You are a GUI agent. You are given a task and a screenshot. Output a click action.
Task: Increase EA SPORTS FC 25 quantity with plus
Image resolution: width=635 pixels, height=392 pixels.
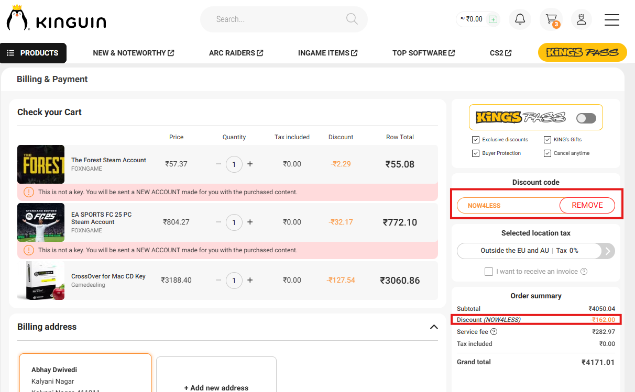pos(250,222)
